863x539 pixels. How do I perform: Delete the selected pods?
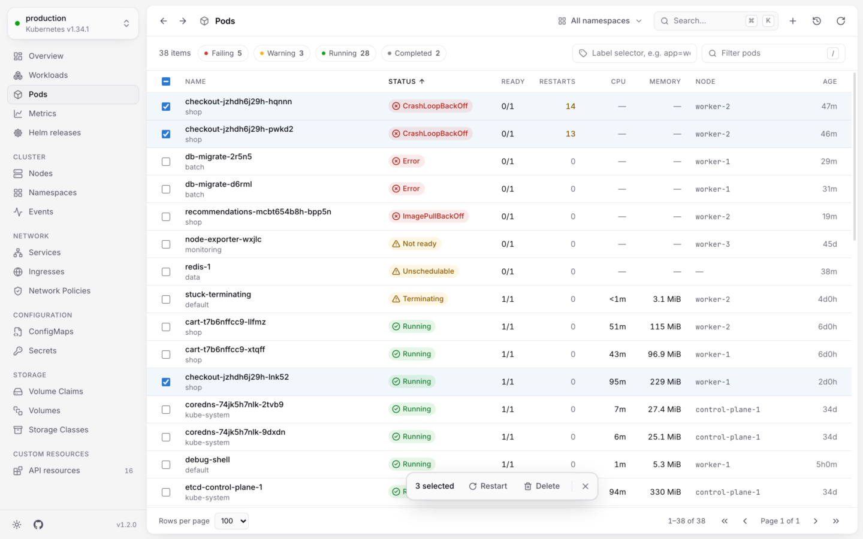542,486
